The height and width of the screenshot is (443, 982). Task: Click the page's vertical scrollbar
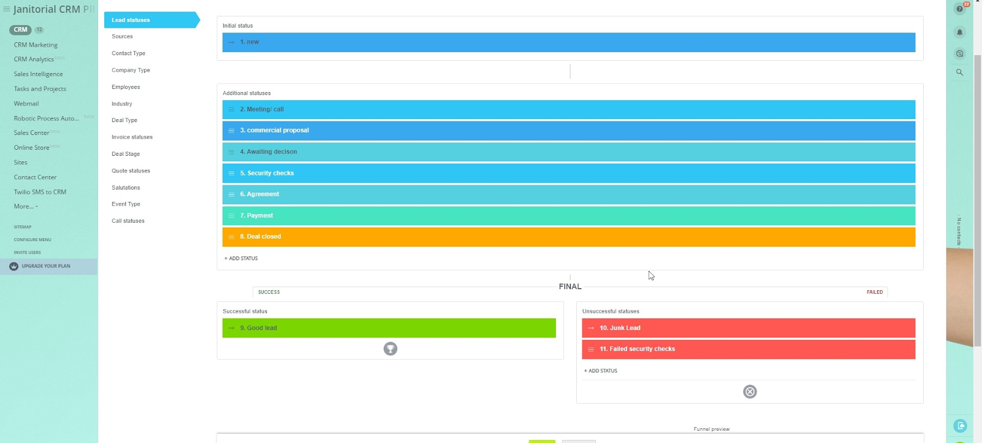[x=978, y=199]
